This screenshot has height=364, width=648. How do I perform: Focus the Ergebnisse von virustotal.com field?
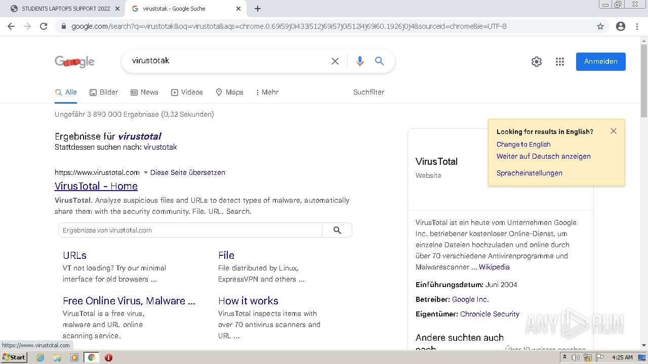[x=190, y=230]
